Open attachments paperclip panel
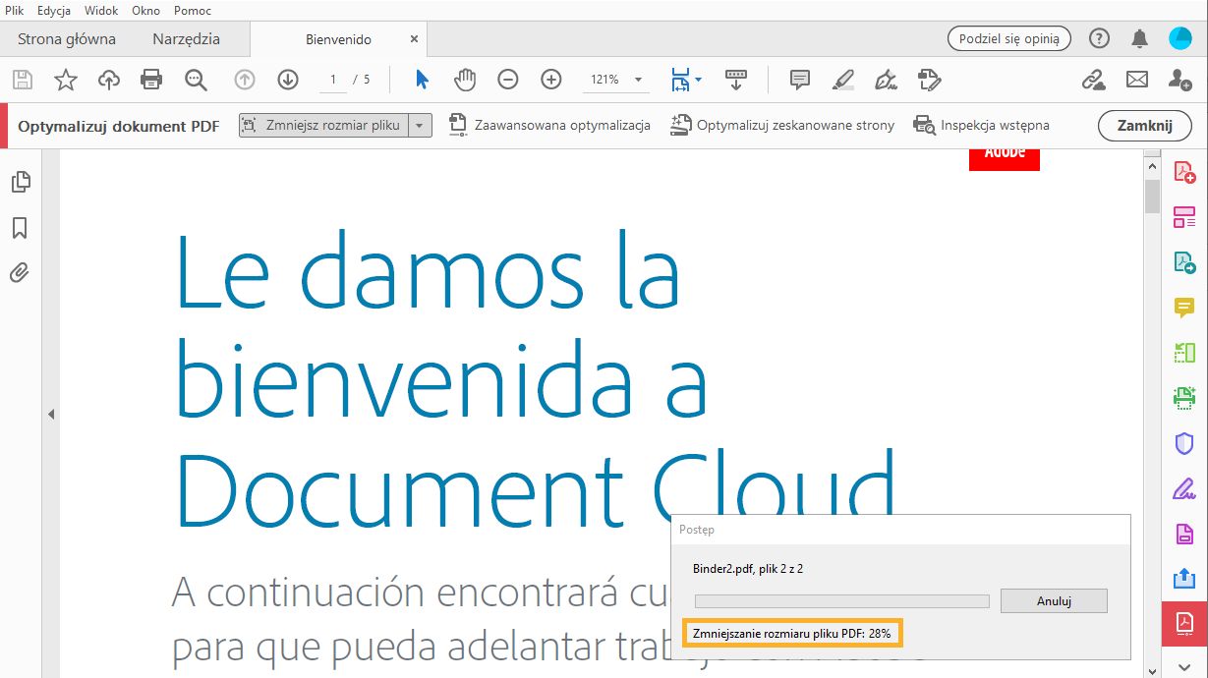This screenshot has height=678, width=1208. click(x=19, y=272)
